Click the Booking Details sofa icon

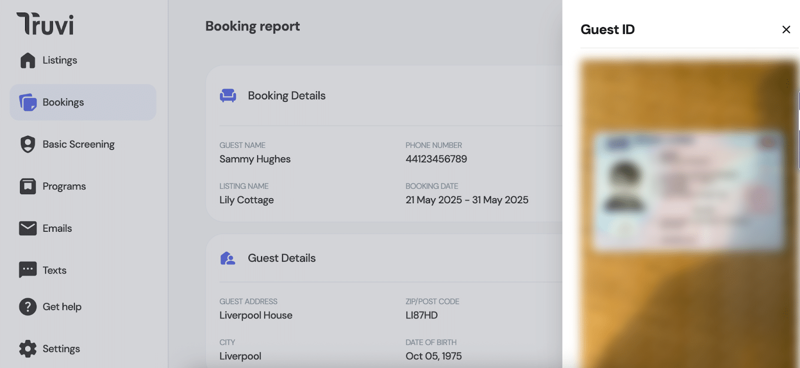coord(228,95)
